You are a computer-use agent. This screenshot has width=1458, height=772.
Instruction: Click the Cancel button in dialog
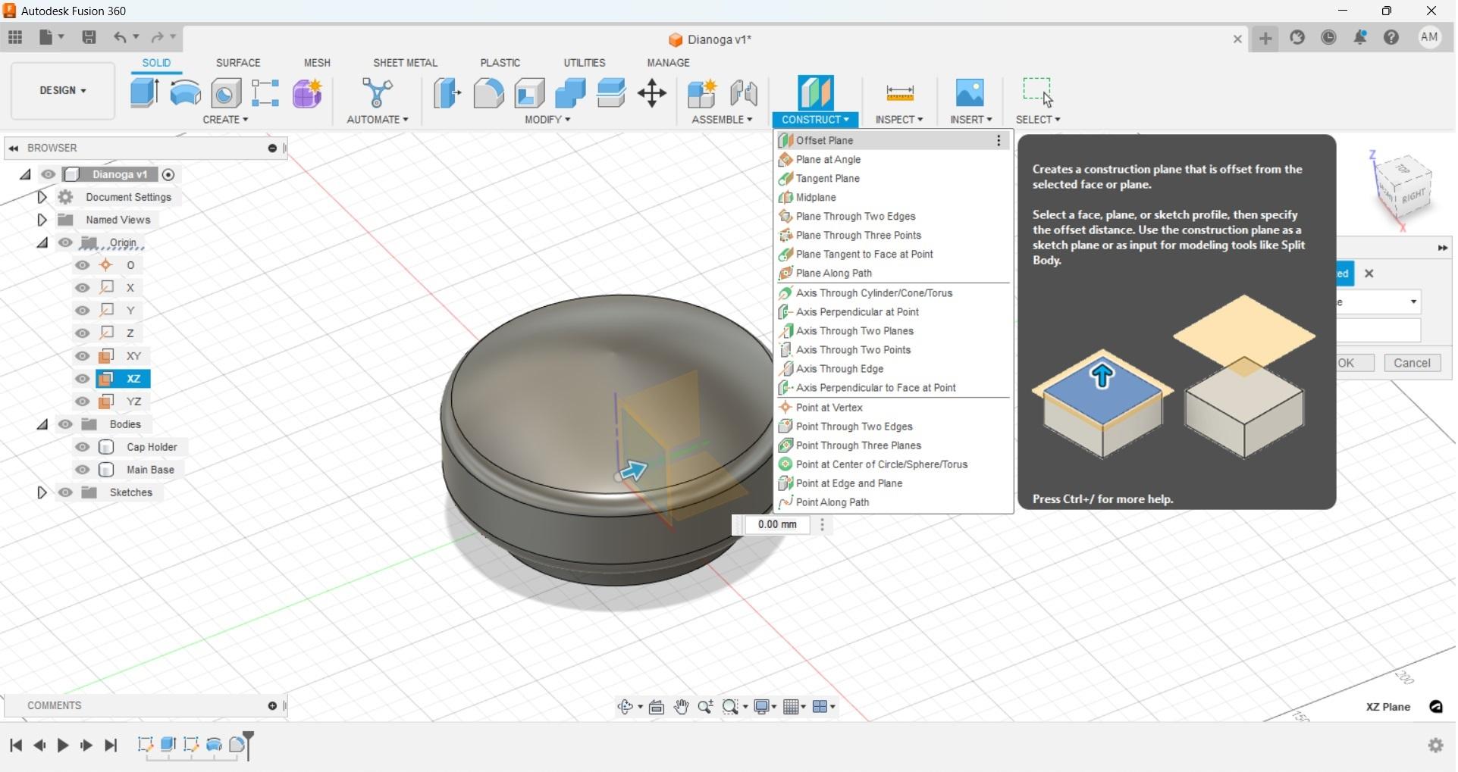pos(1412,363)
